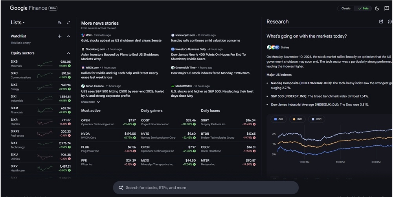Click the expand lists panel icon
The width and height of the screenshot is (393, 197).
[68, 23]
